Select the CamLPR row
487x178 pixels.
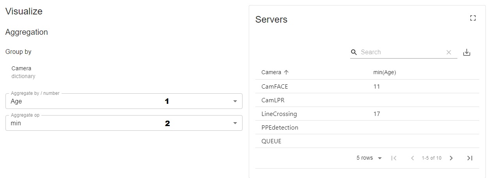[273, 100]
